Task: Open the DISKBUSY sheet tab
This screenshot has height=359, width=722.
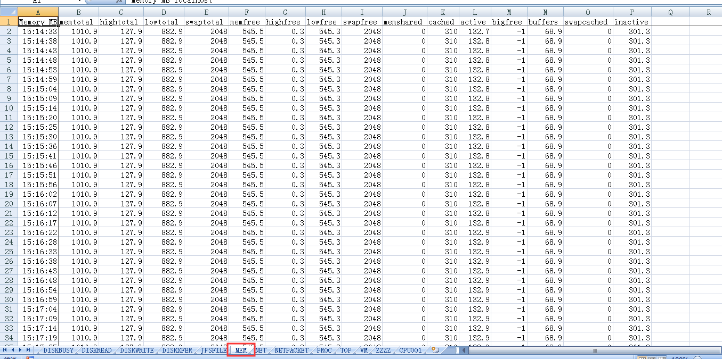Action: pos(58,350)
